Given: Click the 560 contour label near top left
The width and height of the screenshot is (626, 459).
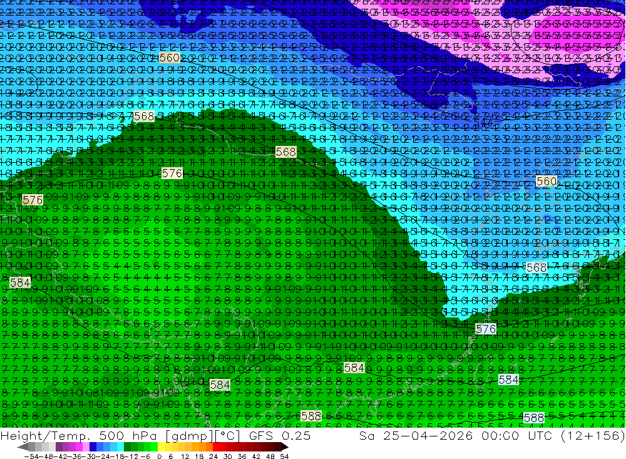Looking at the screenshot, I should [169, 58].
